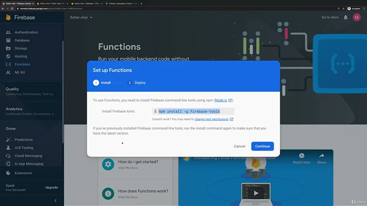Select the Grow section header
The width and height of the screenshot is (367, 206).
click(11, 128)
